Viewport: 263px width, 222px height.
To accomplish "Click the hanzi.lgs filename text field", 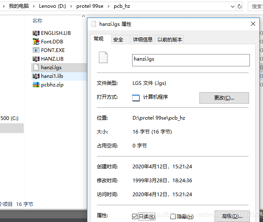I will 191,60.
